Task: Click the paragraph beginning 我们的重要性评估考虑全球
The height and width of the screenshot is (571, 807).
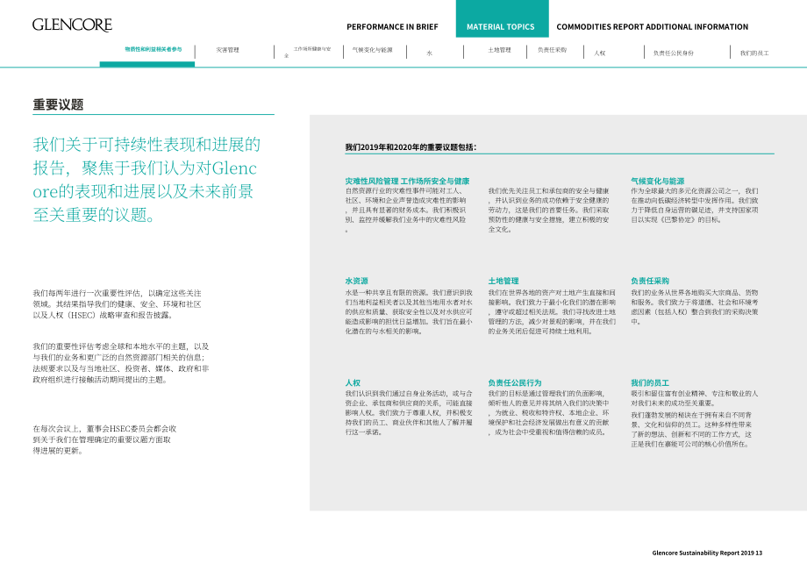Action: tap(121, 363)
